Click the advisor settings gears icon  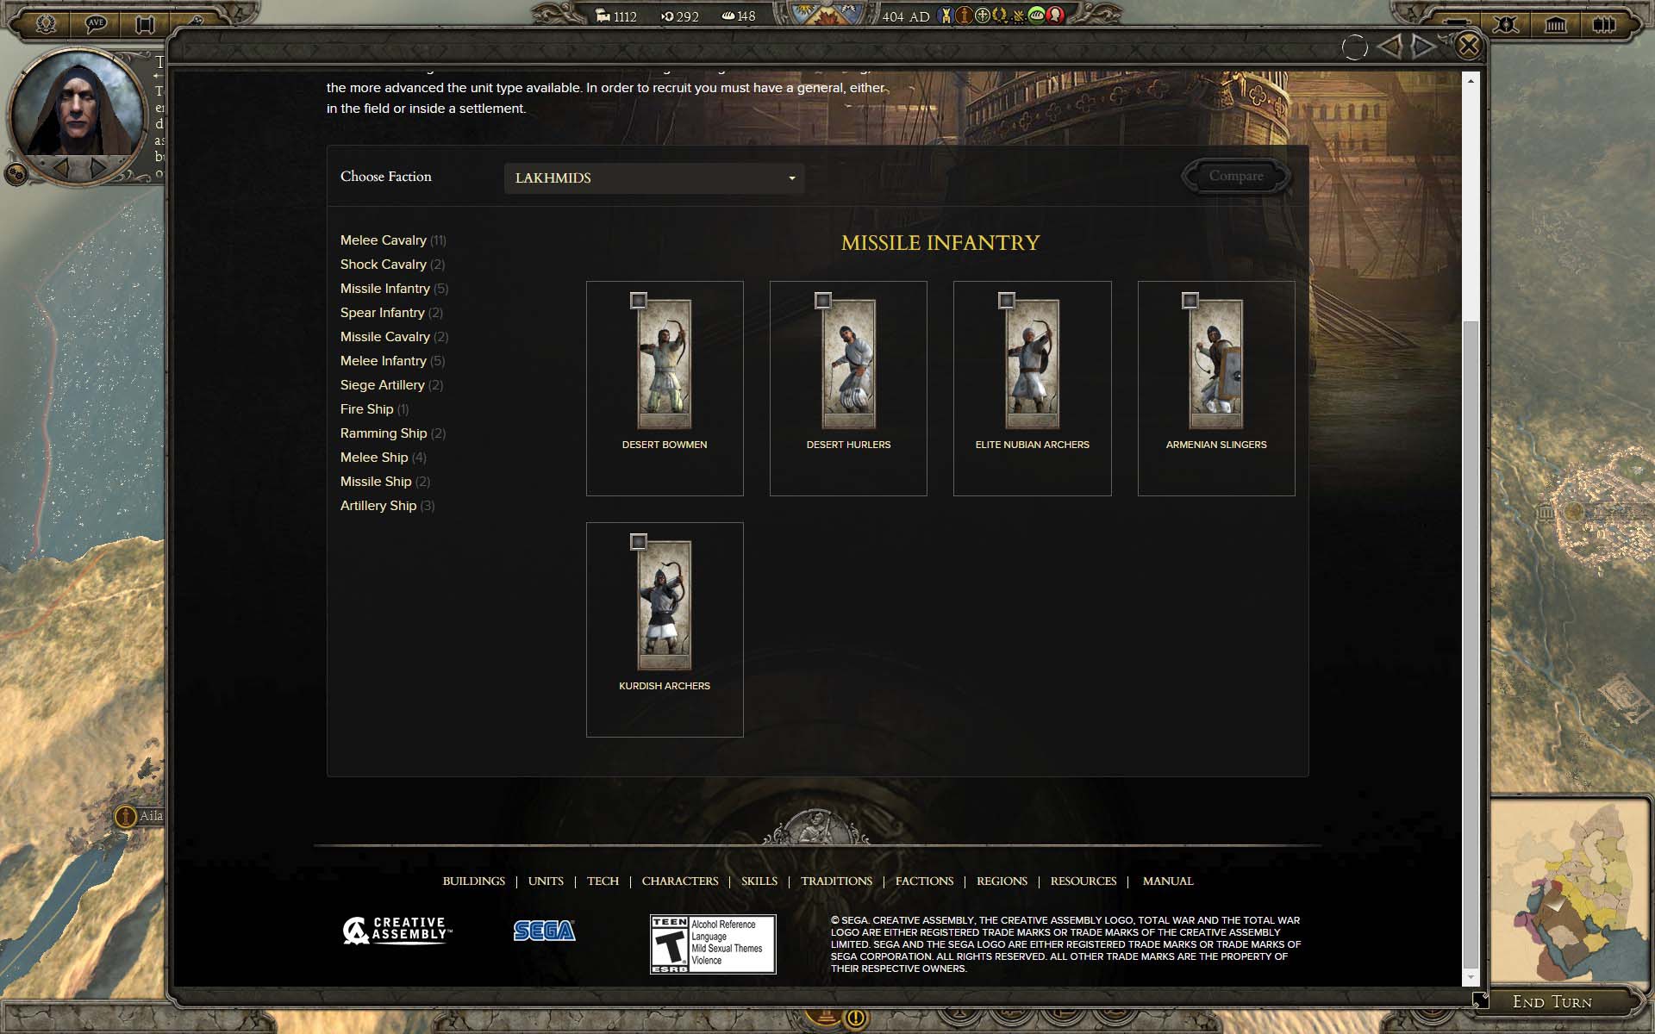[x=16, y=174]
